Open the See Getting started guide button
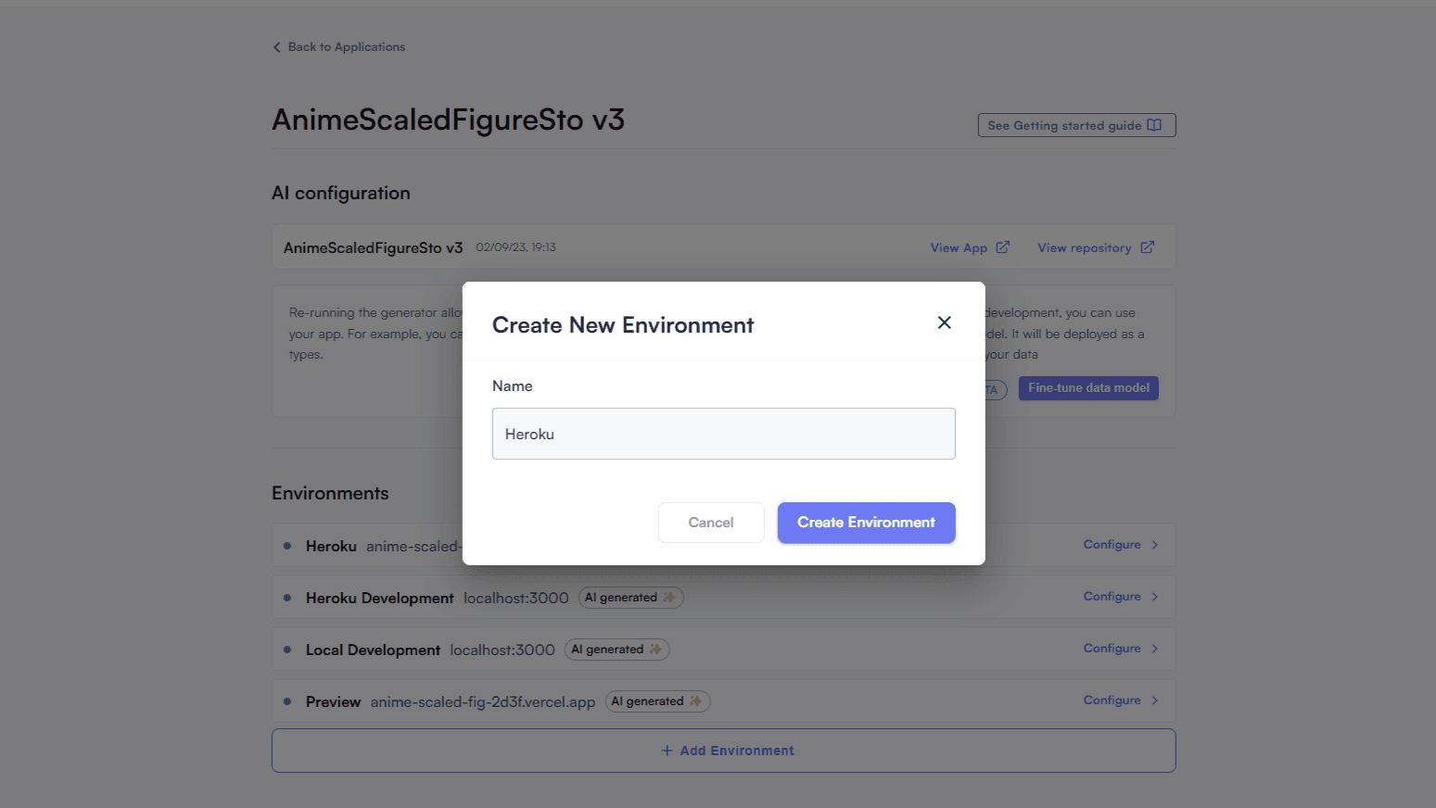The image size is (1436, 808). (x=1076, y=125)
